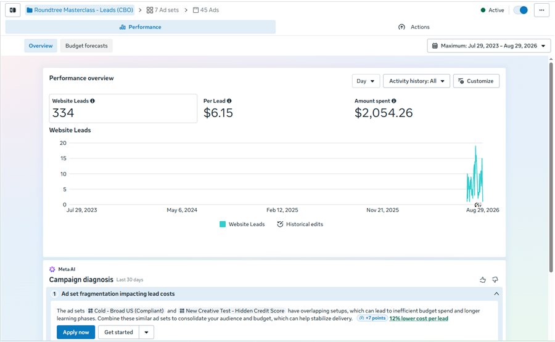Open Cold - Broad US (Compliant) ad set chip
555x342 pixels.
(x=126, y=311)
